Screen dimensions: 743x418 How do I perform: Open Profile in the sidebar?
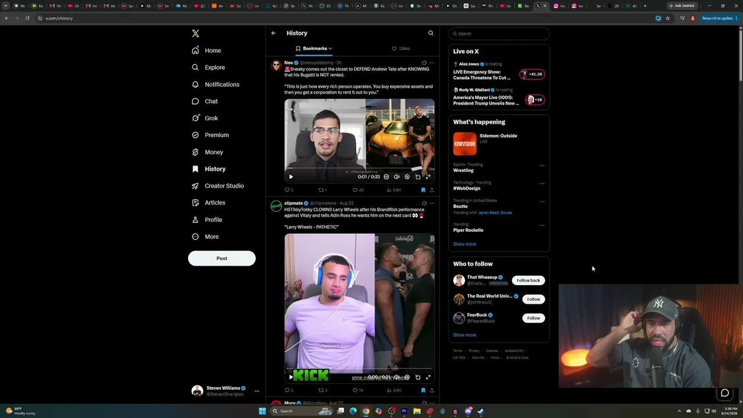207,219
